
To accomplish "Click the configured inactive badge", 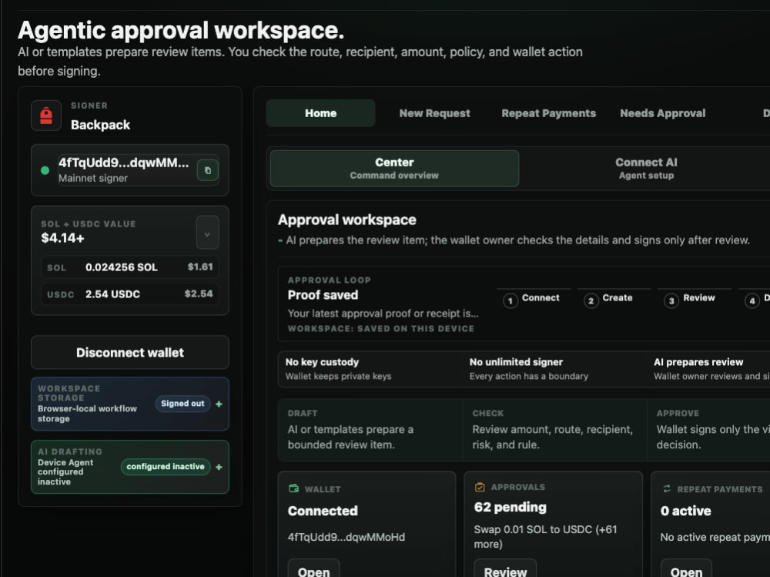I will 166,466.
